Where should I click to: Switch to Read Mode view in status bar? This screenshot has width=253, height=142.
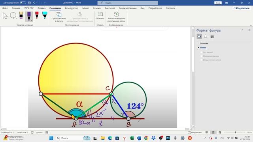(x=207, y=133)
